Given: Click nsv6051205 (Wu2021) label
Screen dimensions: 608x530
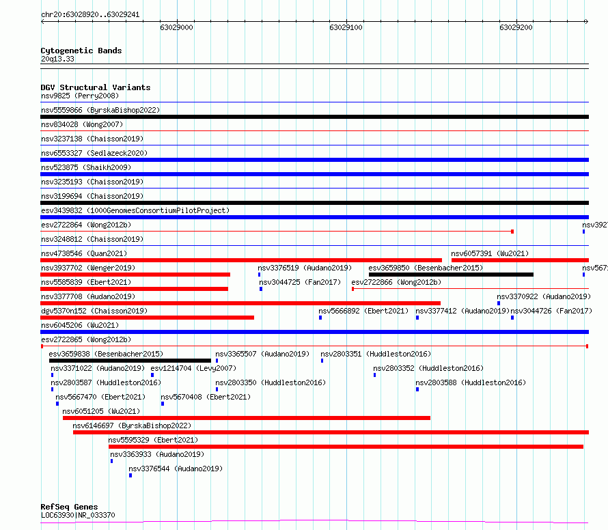Looking at the screenshot, I should click(101, 411).
